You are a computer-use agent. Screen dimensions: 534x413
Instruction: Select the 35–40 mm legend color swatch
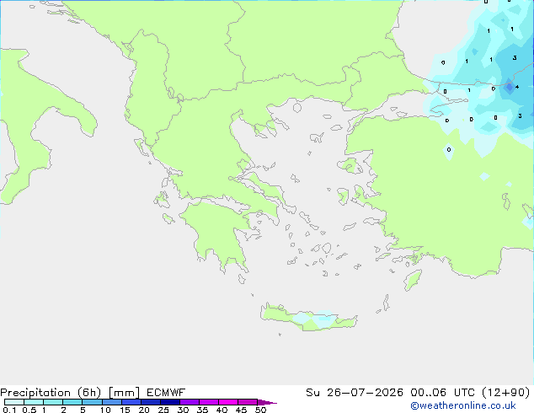(209, 402)
